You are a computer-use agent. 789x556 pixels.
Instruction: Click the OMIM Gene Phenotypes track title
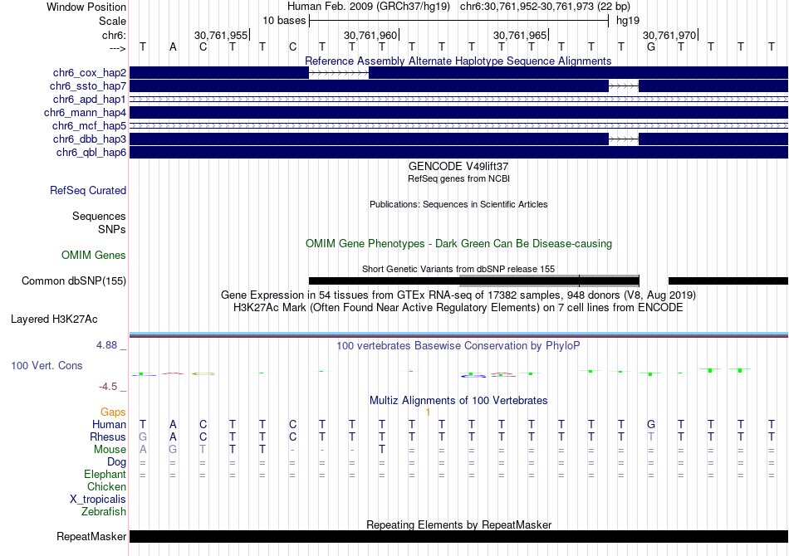tap(458, 244)
